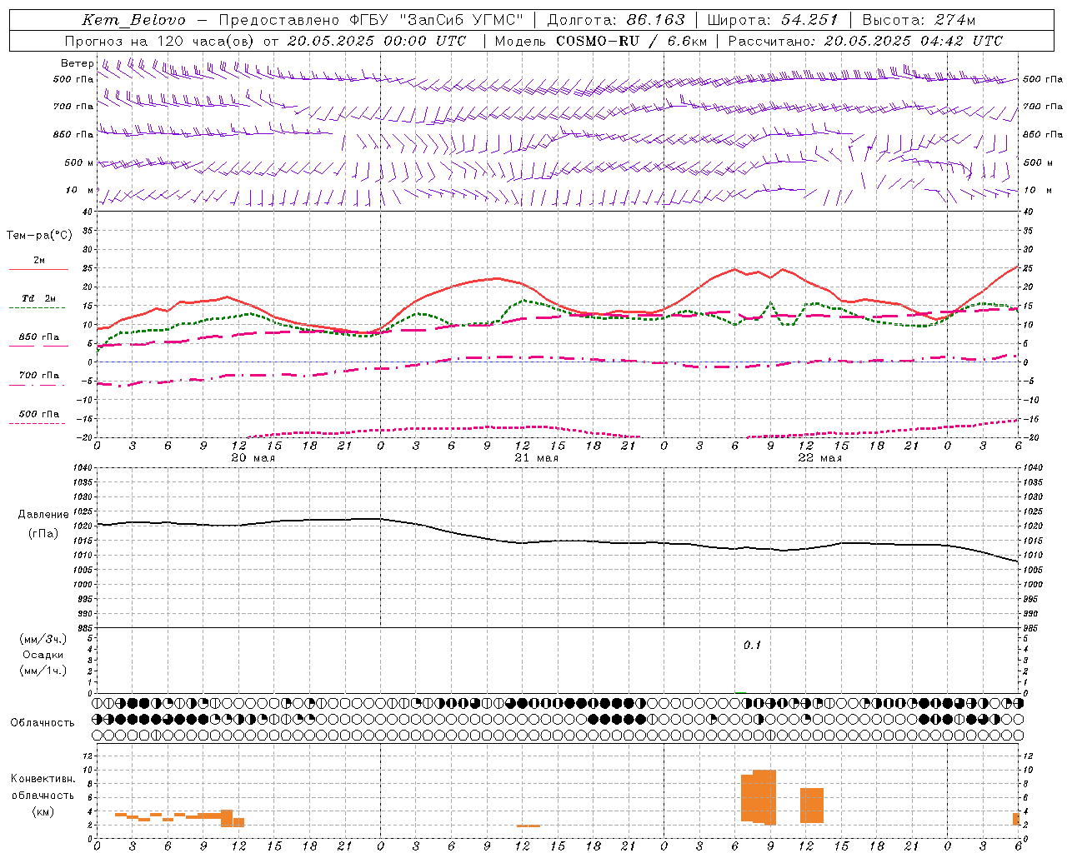Image resolution: width=1067 pixels, height=853 pixels.
Task: Click the Конвективн. convective cloud label
Action: (x=43, y=778)
